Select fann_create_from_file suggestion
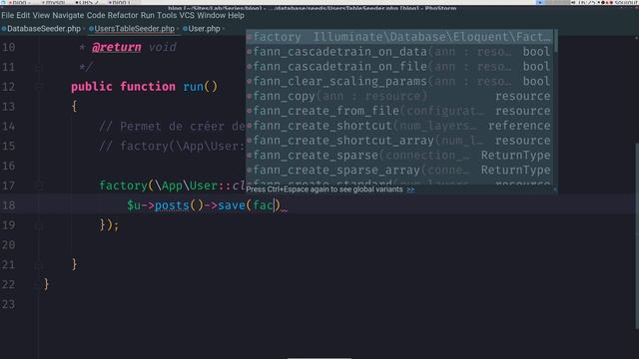639x359 pixels. [x=399, y=111]
